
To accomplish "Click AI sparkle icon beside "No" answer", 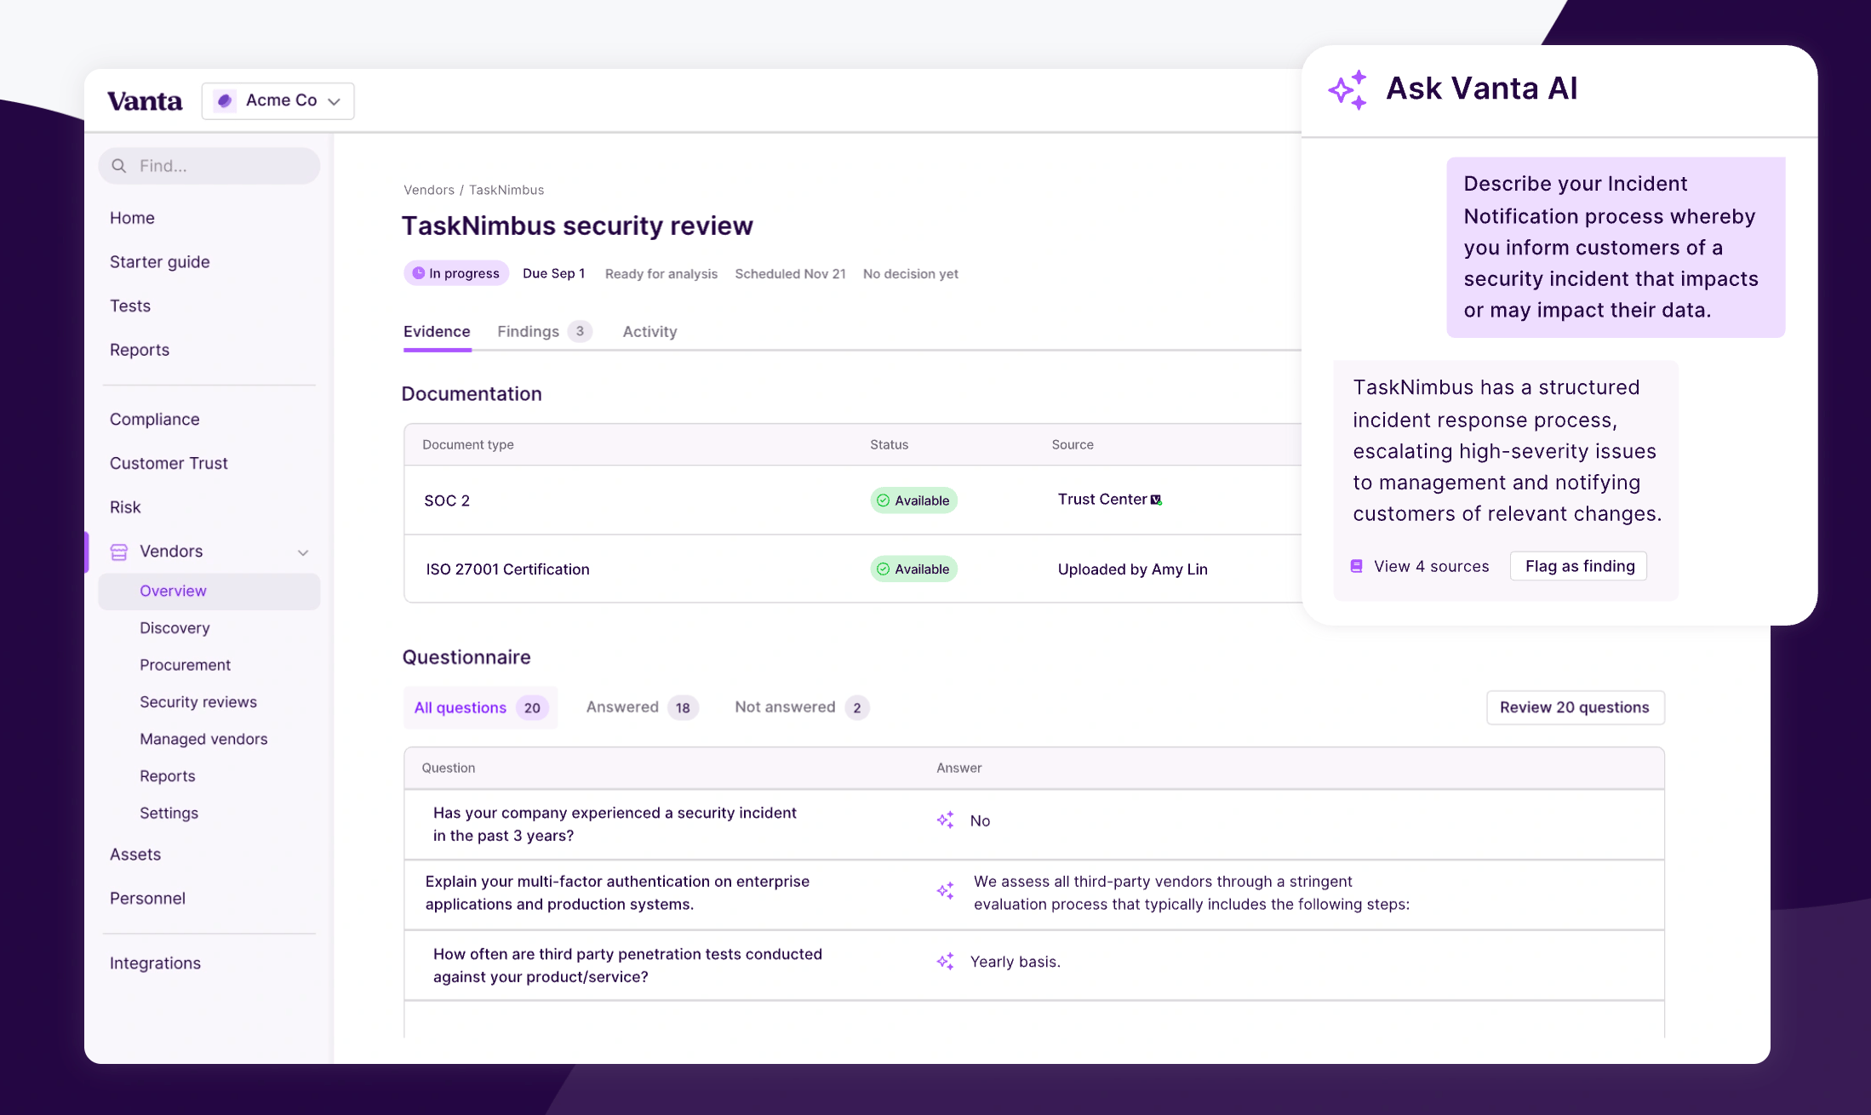I will pyautogui.click(x=945, y=821).
